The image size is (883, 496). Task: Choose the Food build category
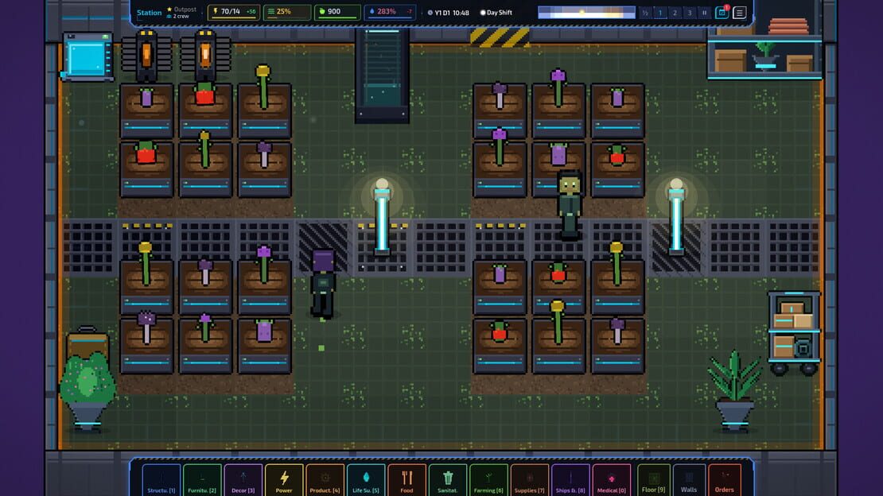pyautogui.click(x=406, y=479)
